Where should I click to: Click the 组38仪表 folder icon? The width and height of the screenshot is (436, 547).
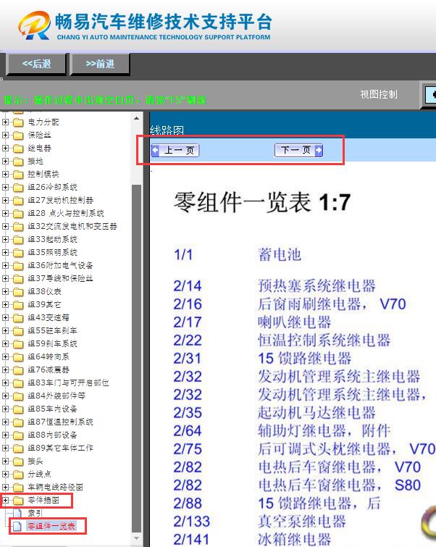click(18, 292)
